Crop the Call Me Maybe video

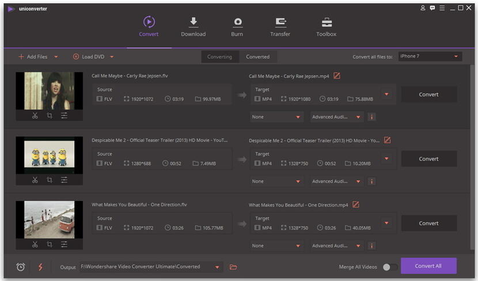click(50, 116)
